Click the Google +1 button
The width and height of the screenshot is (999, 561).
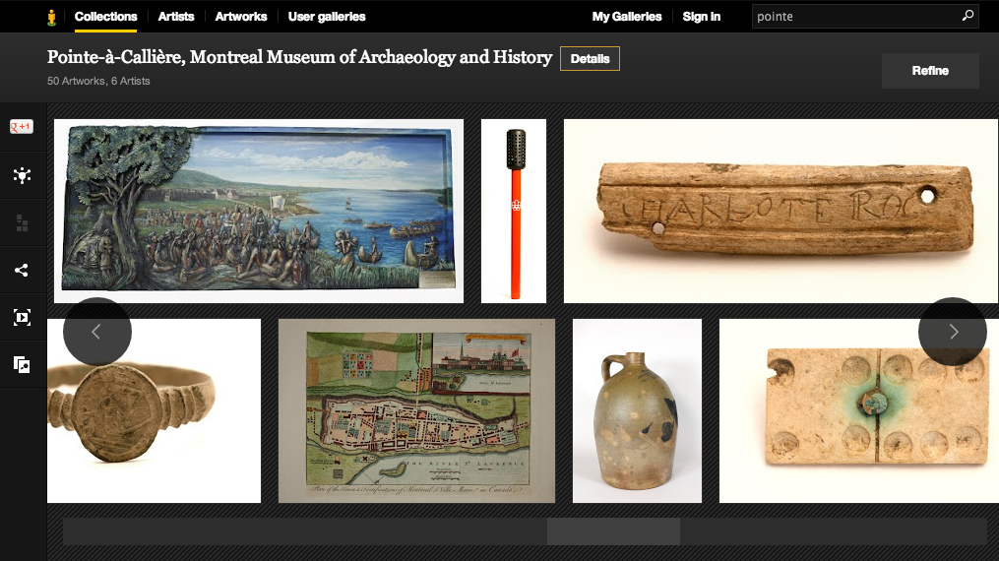tap(21, 127)
